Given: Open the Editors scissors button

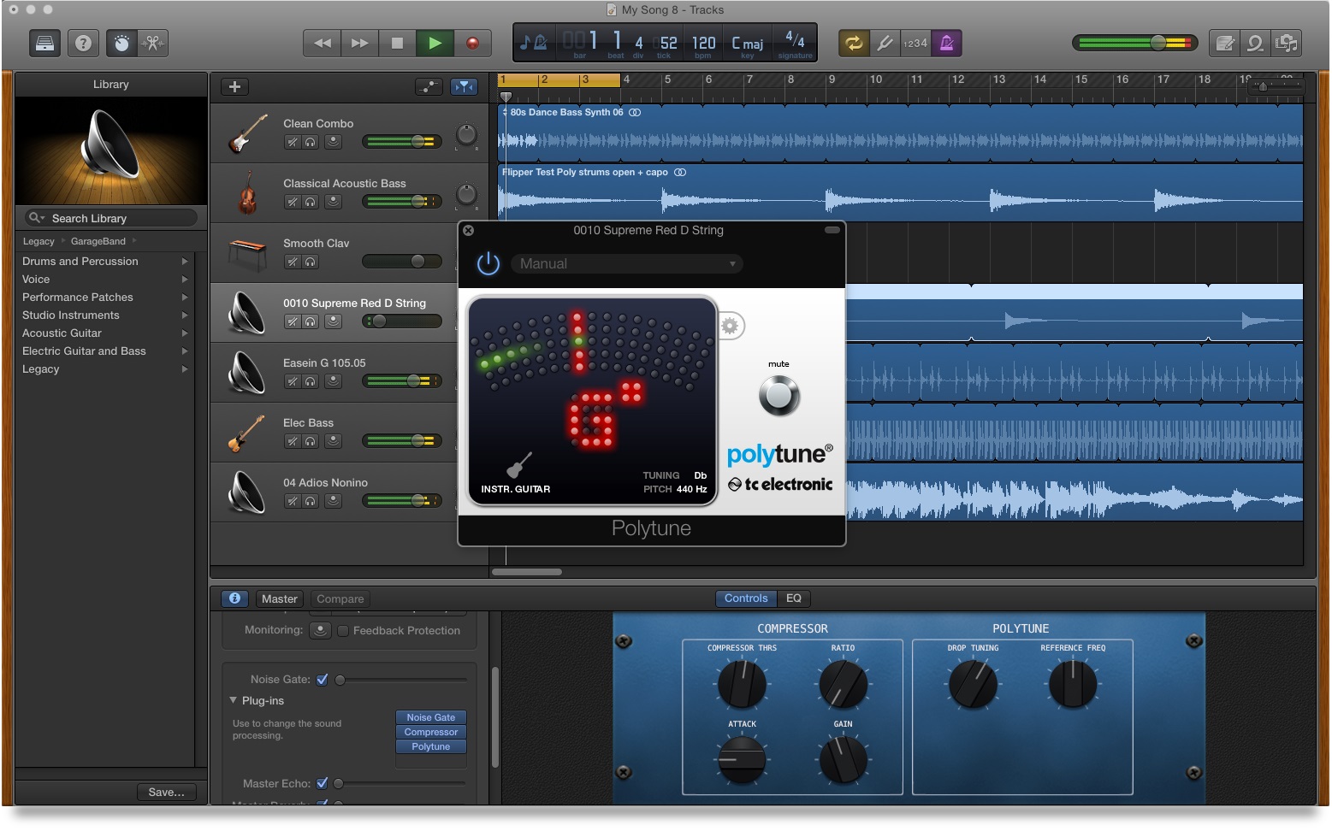Looking at the screenshot, I should click(x=153, y=44).
